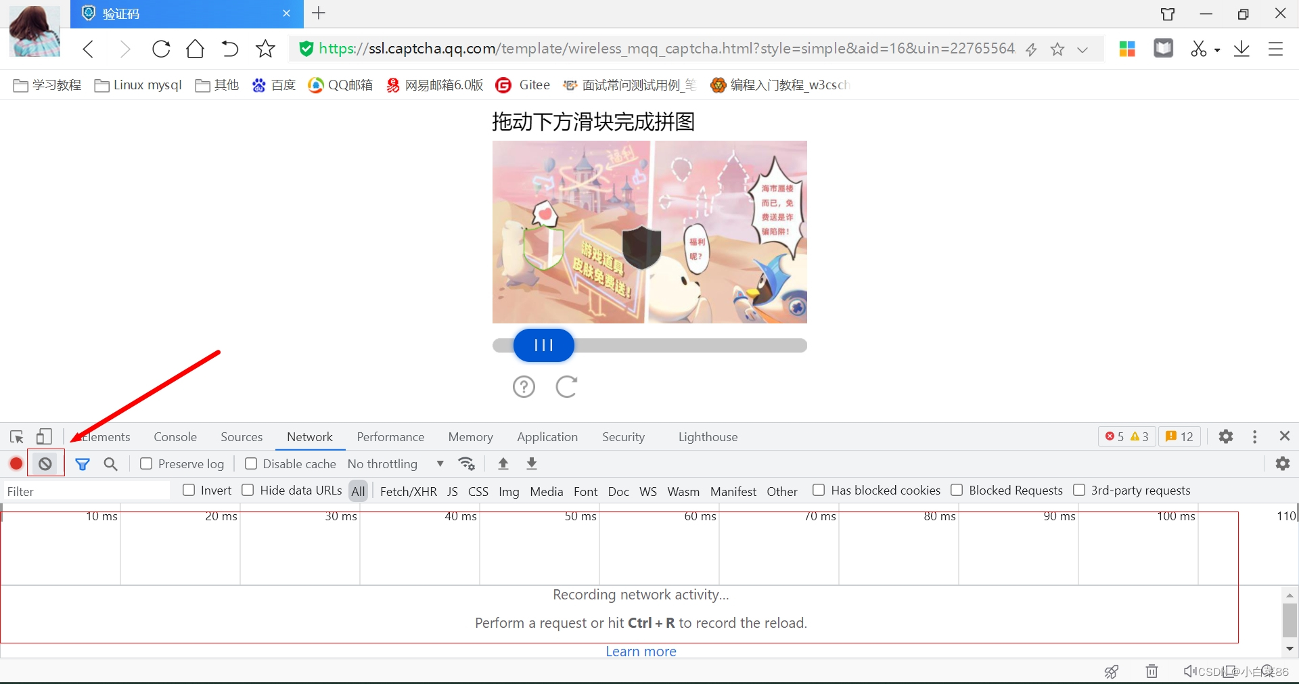Click the undo closed tab icon
Image resolution: width=1299 pixels, height=684 pixels.
[230, 49]
